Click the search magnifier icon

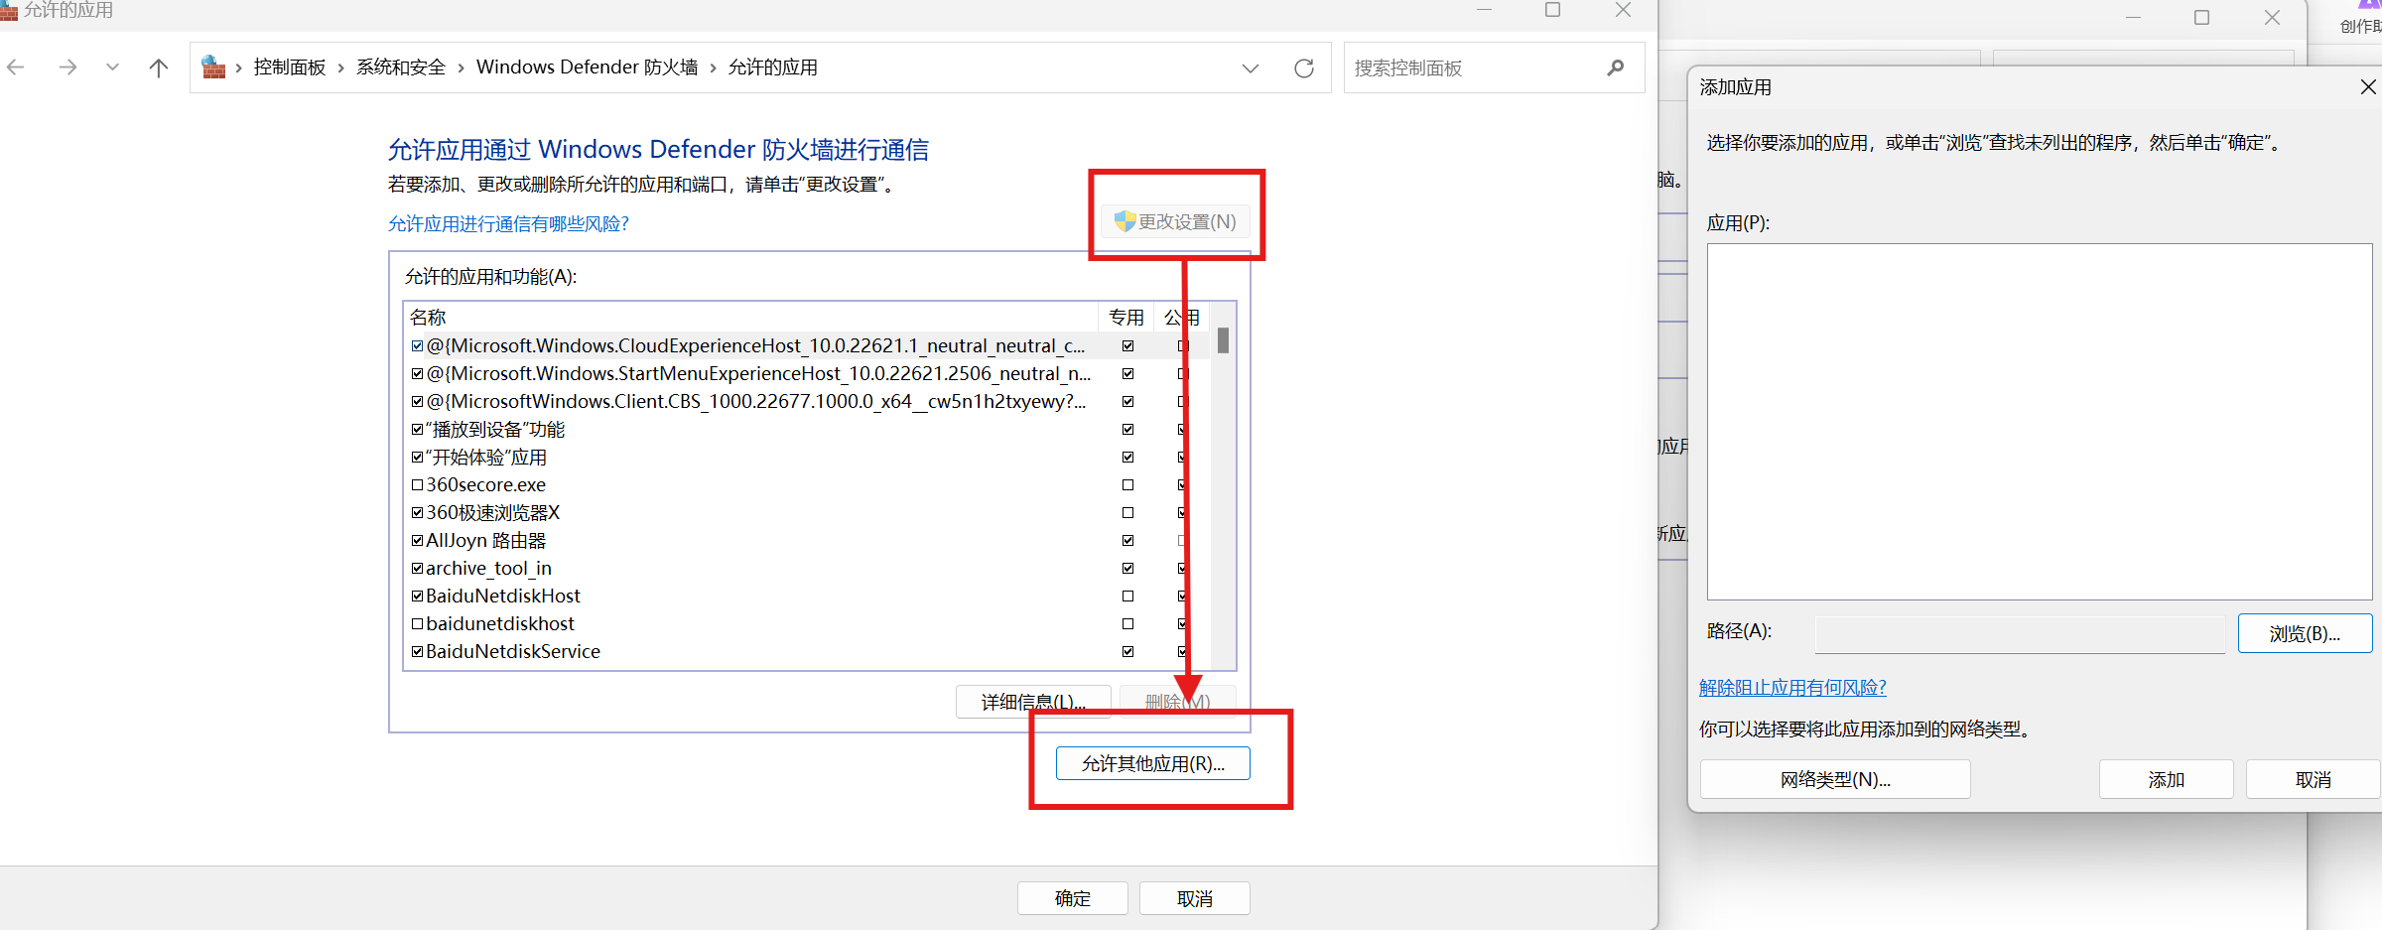coord(1616,68)
